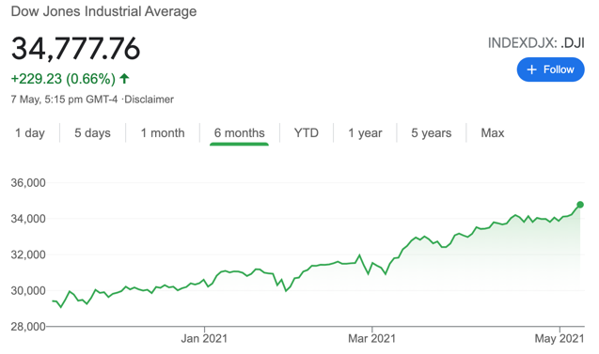The width and height of the screenshot is (599, 354).
Task: Click the Jan 2021 axis marker
Action: (x=204, y=338)
